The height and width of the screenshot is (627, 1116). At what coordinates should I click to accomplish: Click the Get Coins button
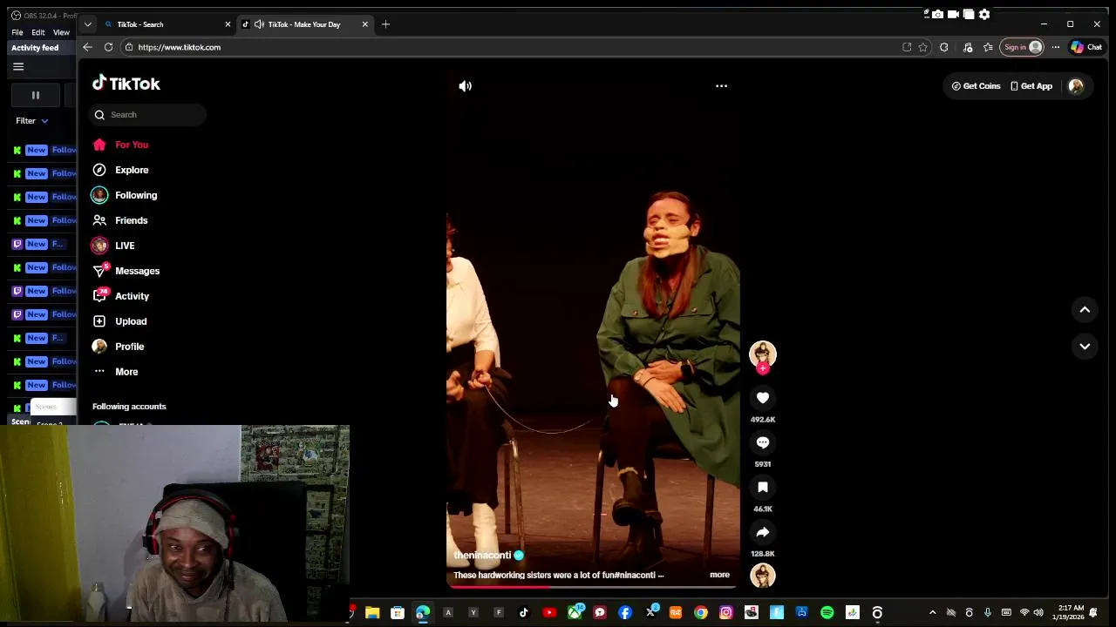coord(976,86)
